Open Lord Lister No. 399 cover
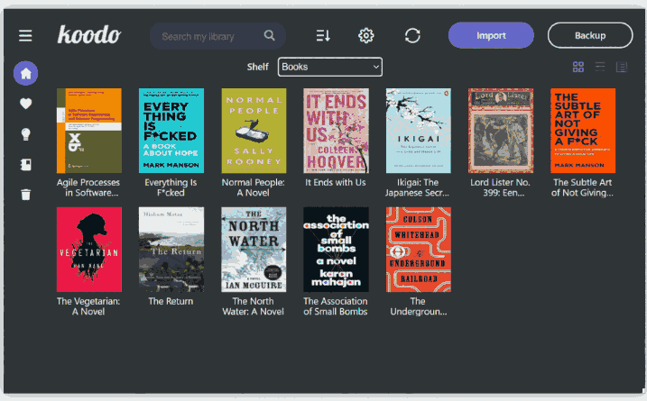Image resolution: width=647 pixels, height=401 pixels. (501, 131)
